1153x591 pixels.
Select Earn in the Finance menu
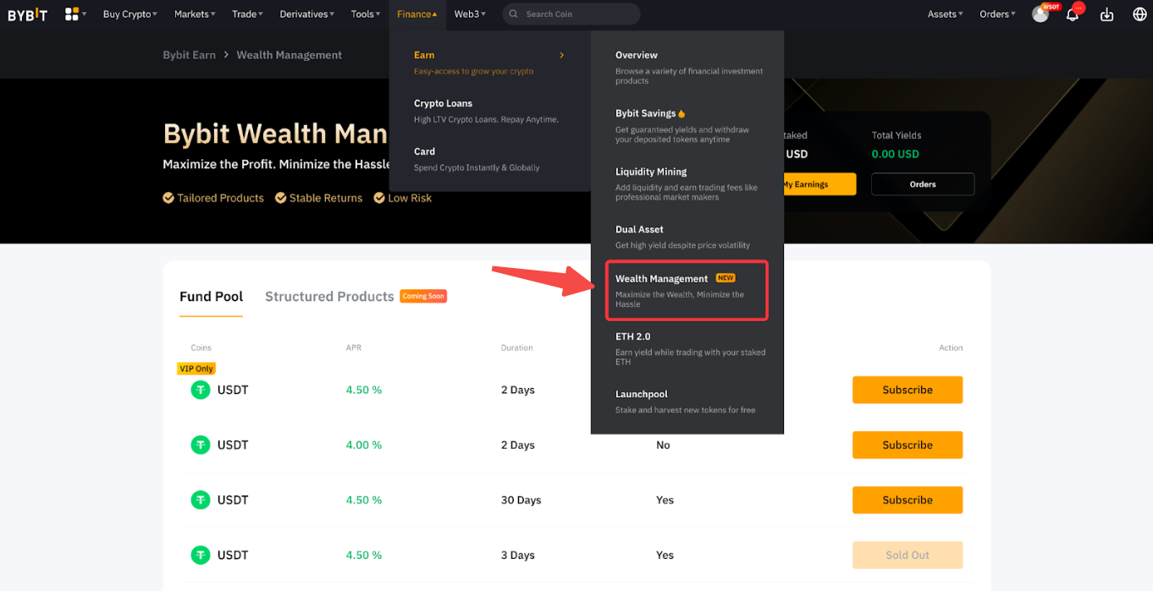click(x=489, y=63)
